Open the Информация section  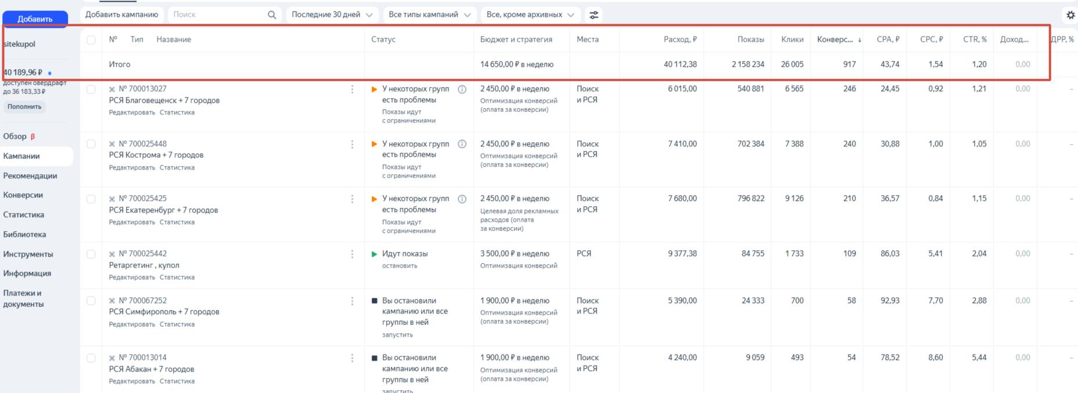[x=27, y=273]
